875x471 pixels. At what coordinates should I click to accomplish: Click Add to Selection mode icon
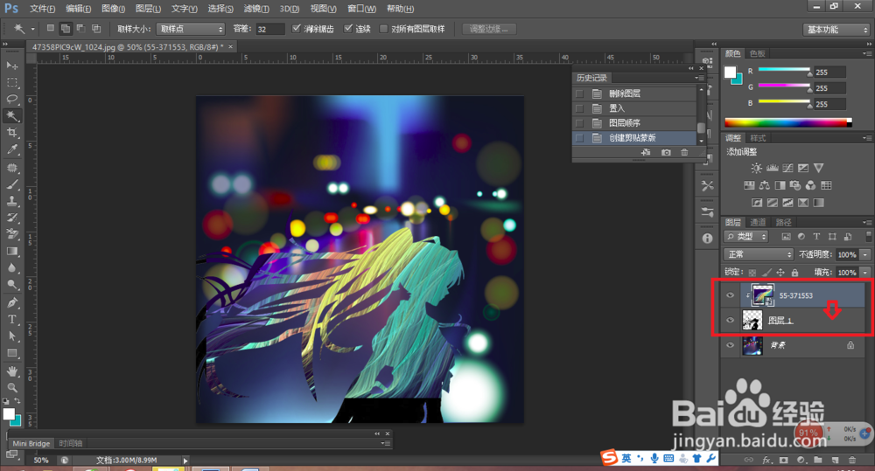tap(66, 29)
